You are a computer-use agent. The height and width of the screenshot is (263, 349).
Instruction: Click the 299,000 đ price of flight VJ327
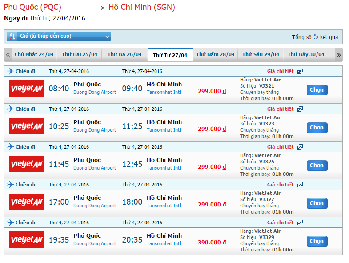click(212, 205)
